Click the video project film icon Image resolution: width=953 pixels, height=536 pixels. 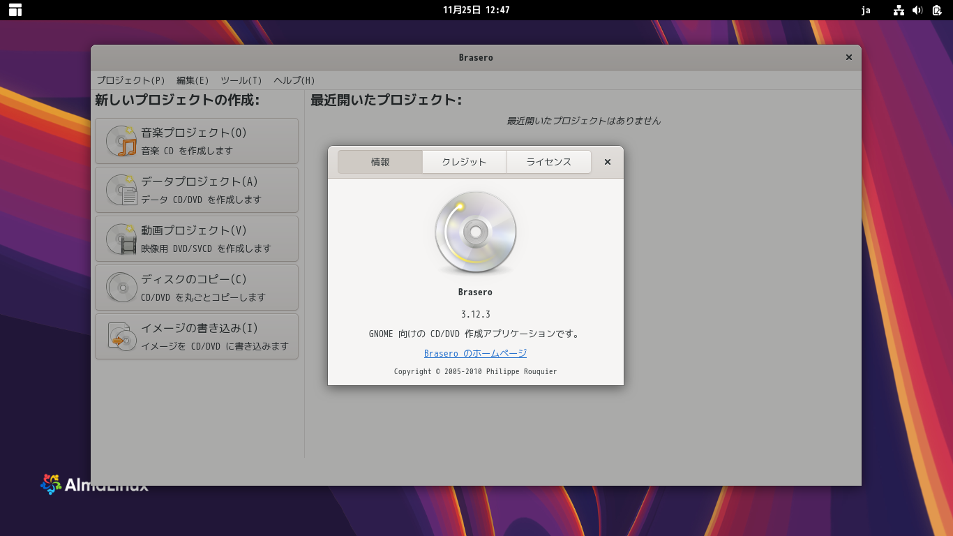(121, 239)
